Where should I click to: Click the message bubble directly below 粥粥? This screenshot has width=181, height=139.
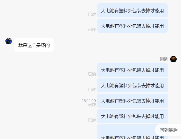(132, 70)
